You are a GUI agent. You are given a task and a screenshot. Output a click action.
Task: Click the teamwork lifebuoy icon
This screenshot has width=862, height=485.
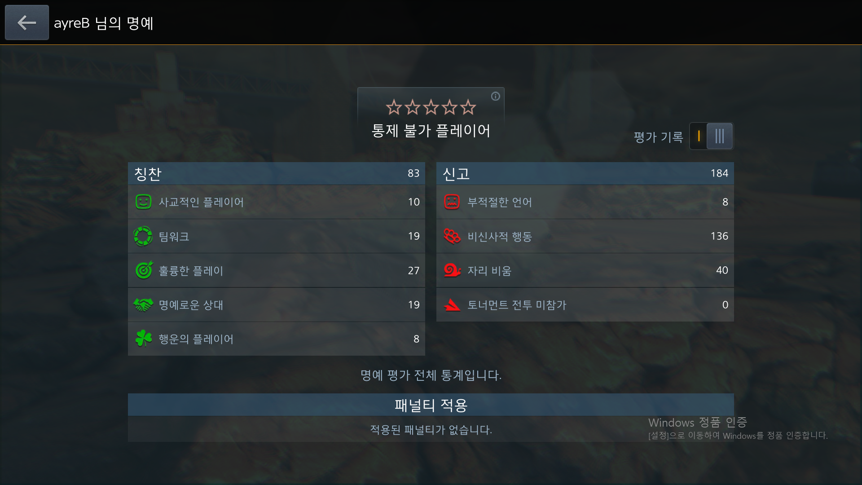tap(143, 236)
